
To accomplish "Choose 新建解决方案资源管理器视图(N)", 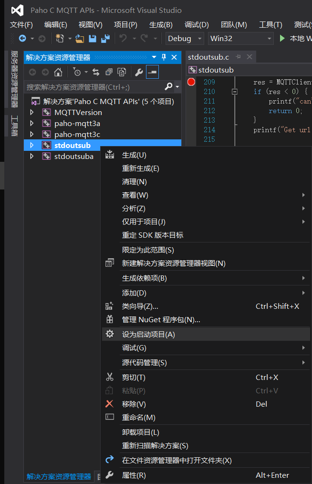I will pos(206,263).
